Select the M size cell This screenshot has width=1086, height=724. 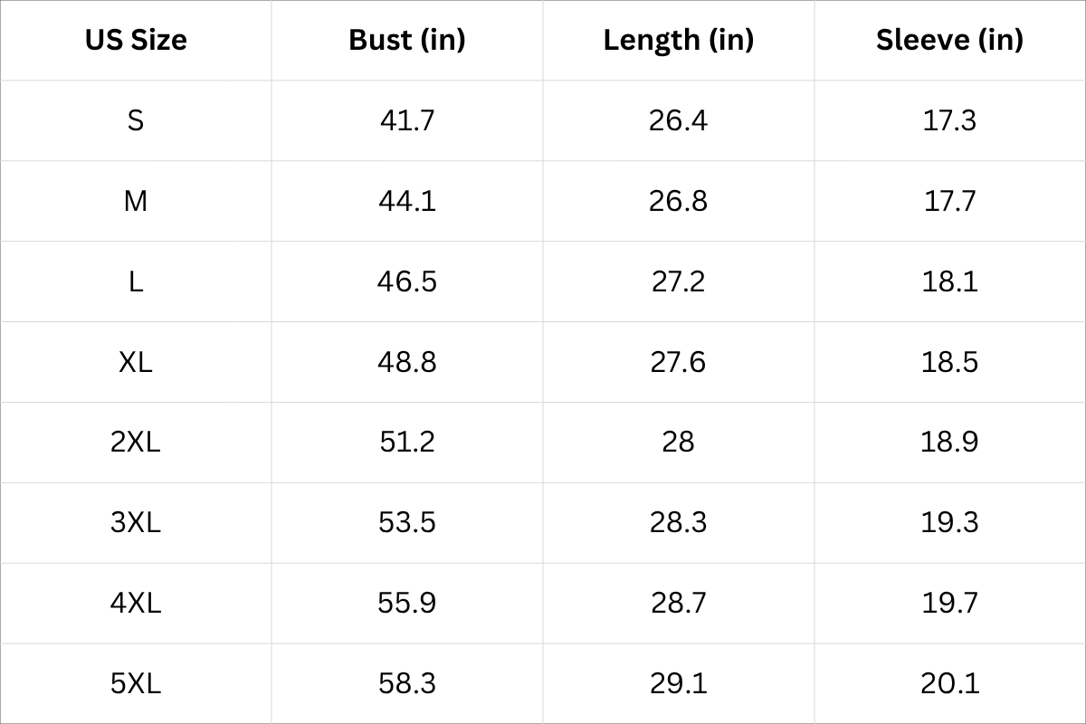tap(136, 201)
